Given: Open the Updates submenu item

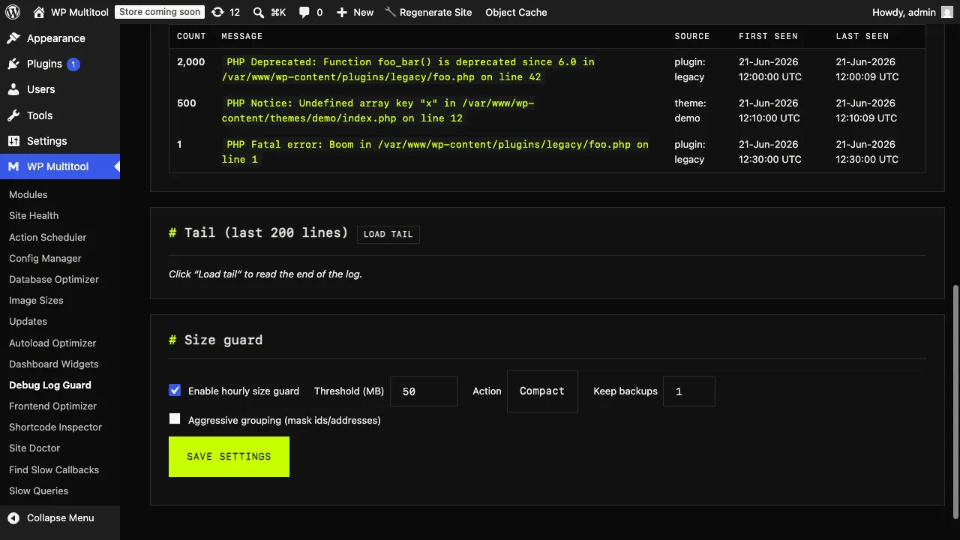Looking at the screenshot, I should 28,321.
